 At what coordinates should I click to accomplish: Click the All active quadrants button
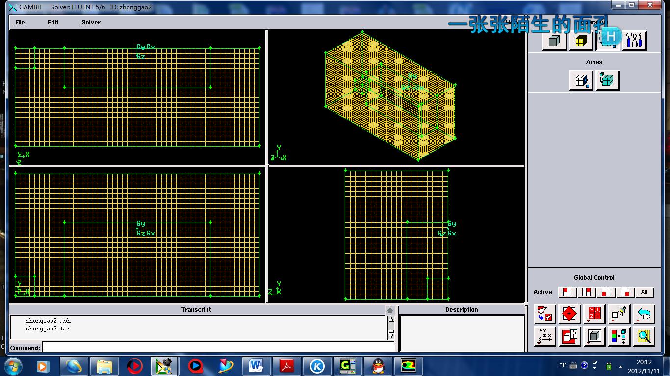[x=644, y=292]
